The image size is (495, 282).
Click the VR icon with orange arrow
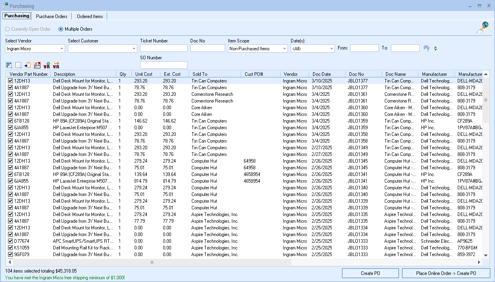pyautogui.click(x=56, y=65)
